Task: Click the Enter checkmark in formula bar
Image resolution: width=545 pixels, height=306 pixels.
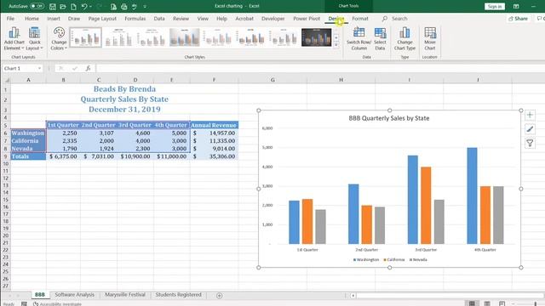Action: point(74,68)
